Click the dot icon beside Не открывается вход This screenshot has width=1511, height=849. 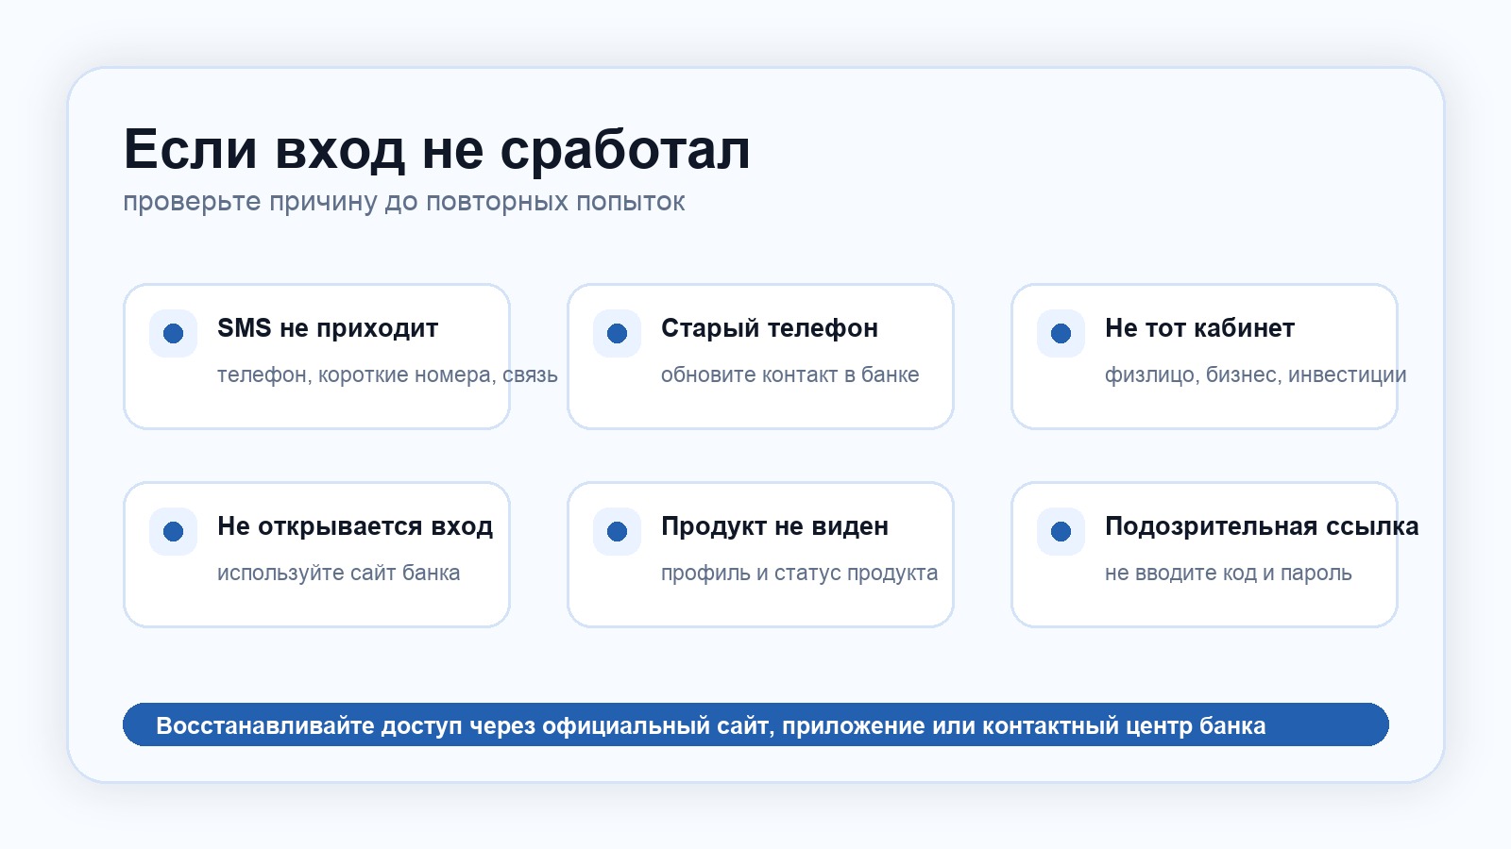[x=173, y=531]
